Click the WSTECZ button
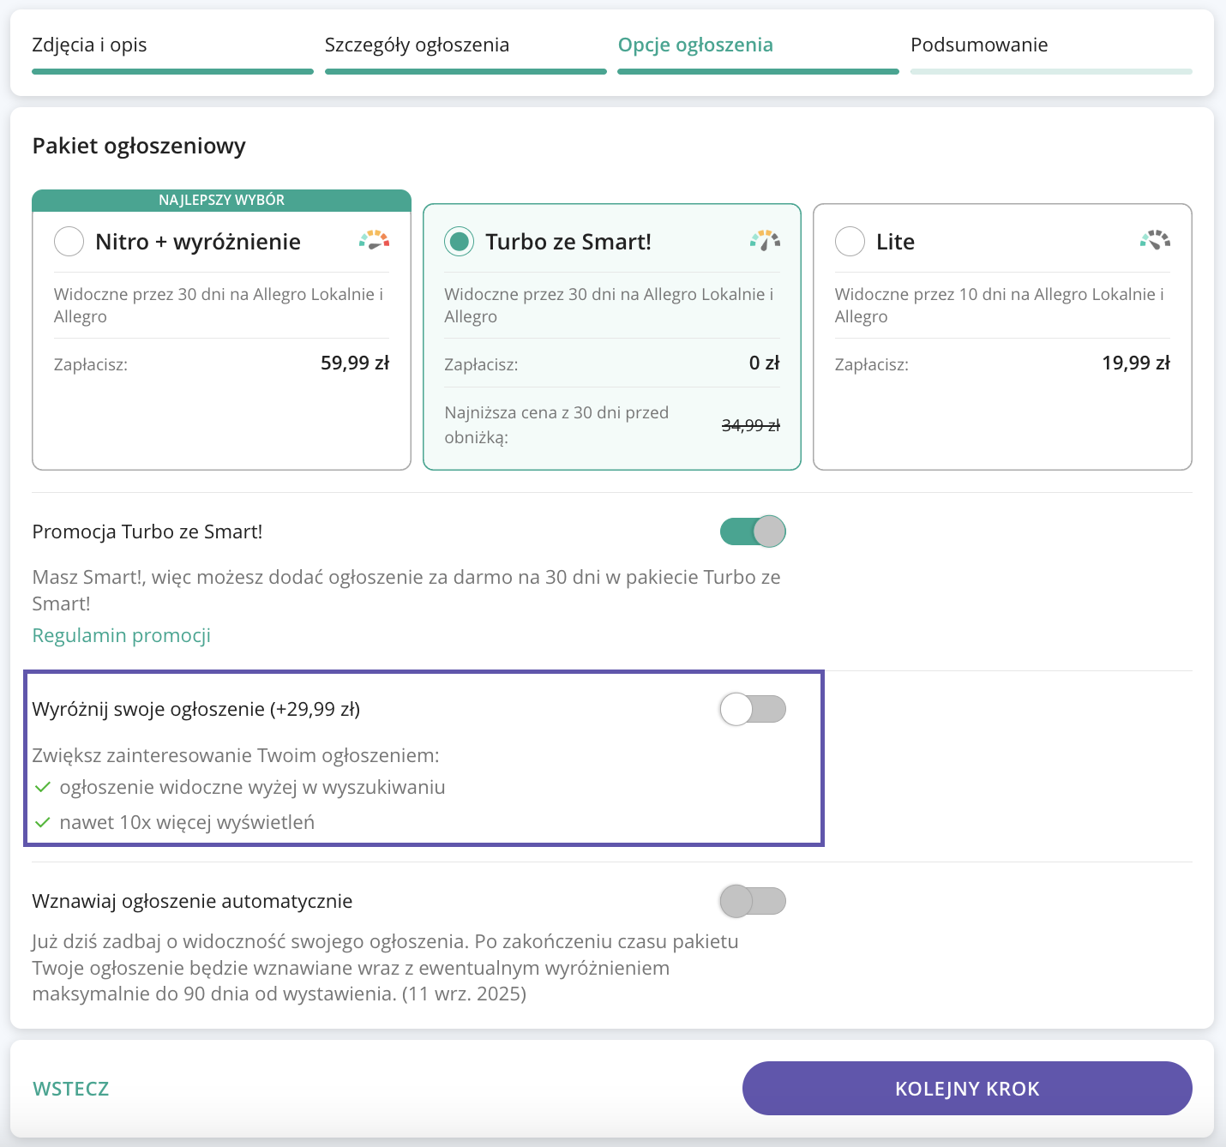1226x1147 pixels. [x=71, y=1089]
